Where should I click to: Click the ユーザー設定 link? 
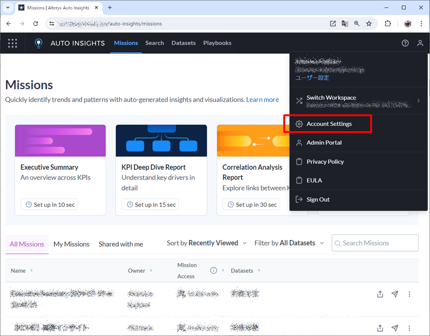[x=312, y=78]
